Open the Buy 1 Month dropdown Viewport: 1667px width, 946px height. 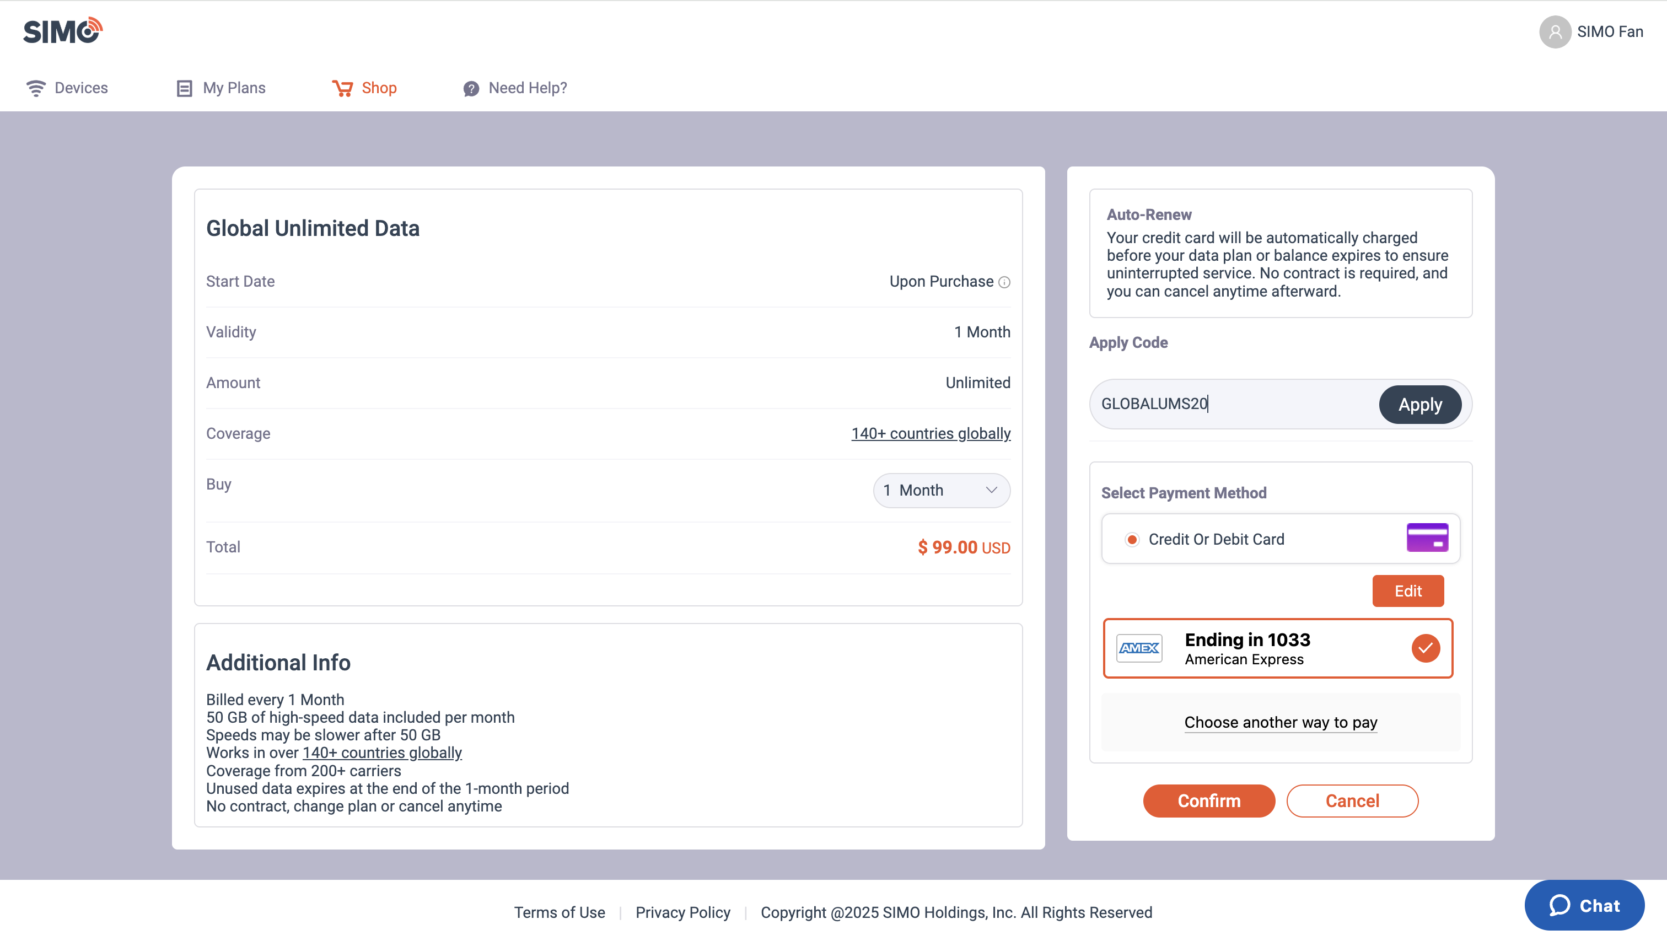(942, 491)
